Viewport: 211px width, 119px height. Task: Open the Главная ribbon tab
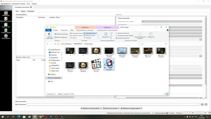tap(55, 30)
